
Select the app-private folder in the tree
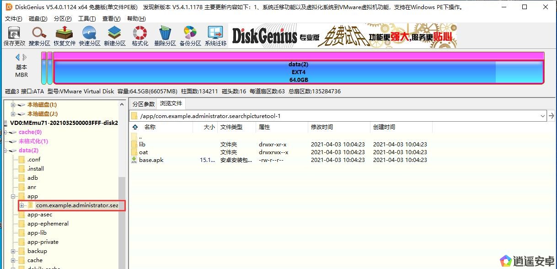pyautogui.click(x=43, y=242)
